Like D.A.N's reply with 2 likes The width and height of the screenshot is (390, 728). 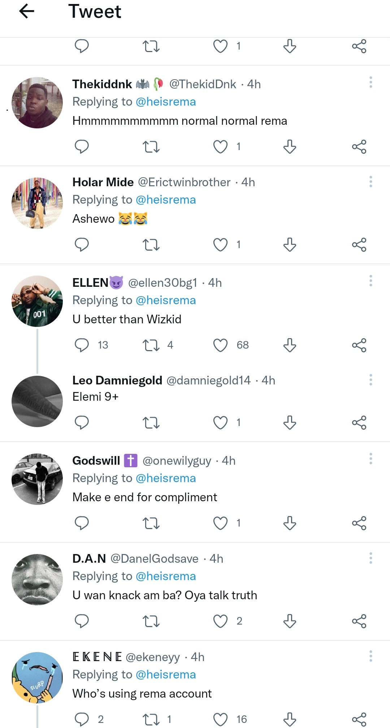click(x=220, y=621)
